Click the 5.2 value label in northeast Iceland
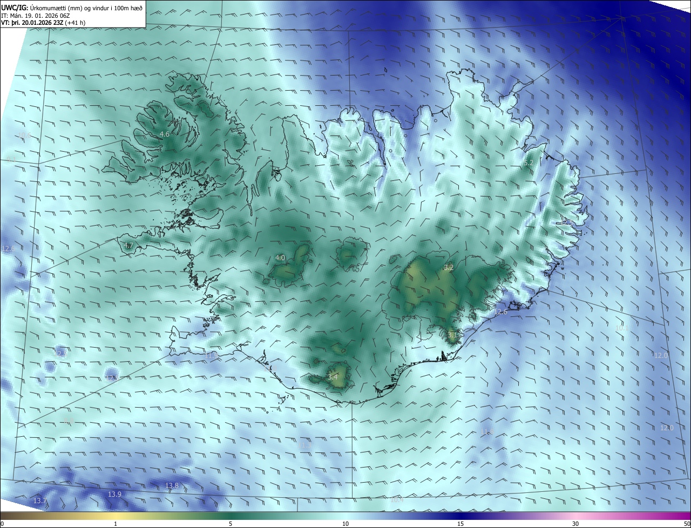 [x=529, y=163]
